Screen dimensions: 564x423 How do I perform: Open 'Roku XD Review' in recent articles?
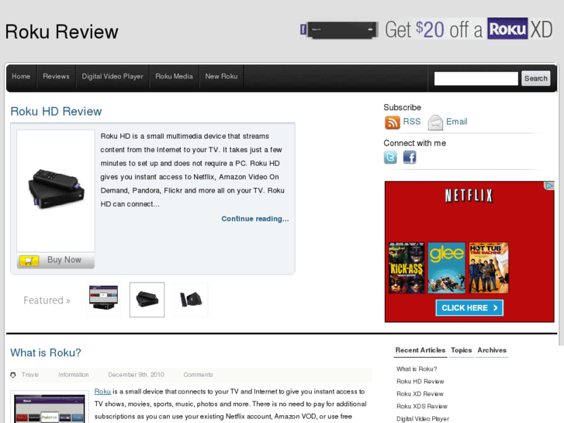click(x=420, y=394)
